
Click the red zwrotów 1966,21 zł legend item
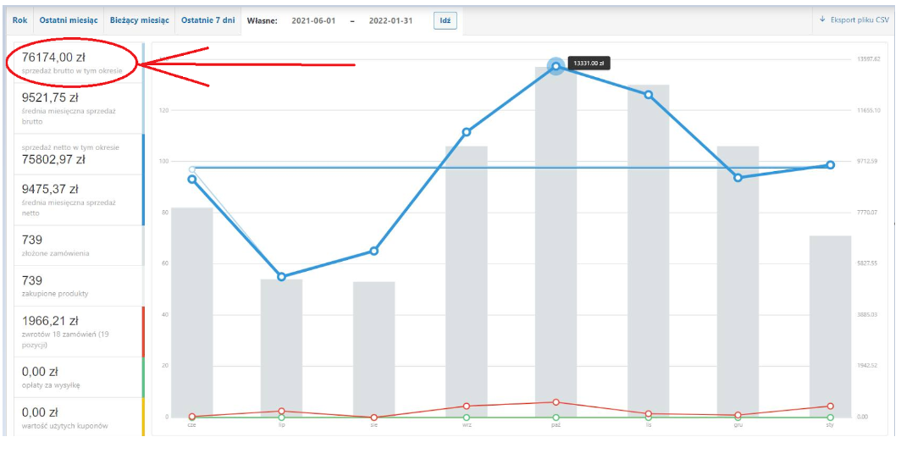coord(79,331)
